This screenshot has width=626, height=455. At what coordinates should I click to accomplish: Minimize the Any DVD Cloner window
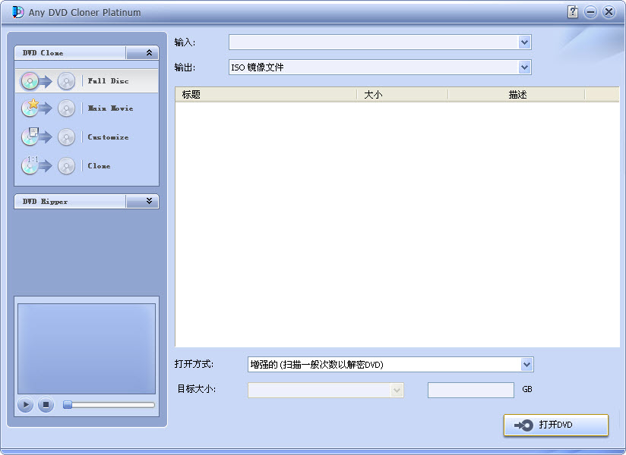(590, 12)
